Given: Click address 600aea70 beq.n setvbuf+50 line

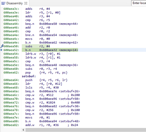Looking at the screenshot, I should pos(42,99).
